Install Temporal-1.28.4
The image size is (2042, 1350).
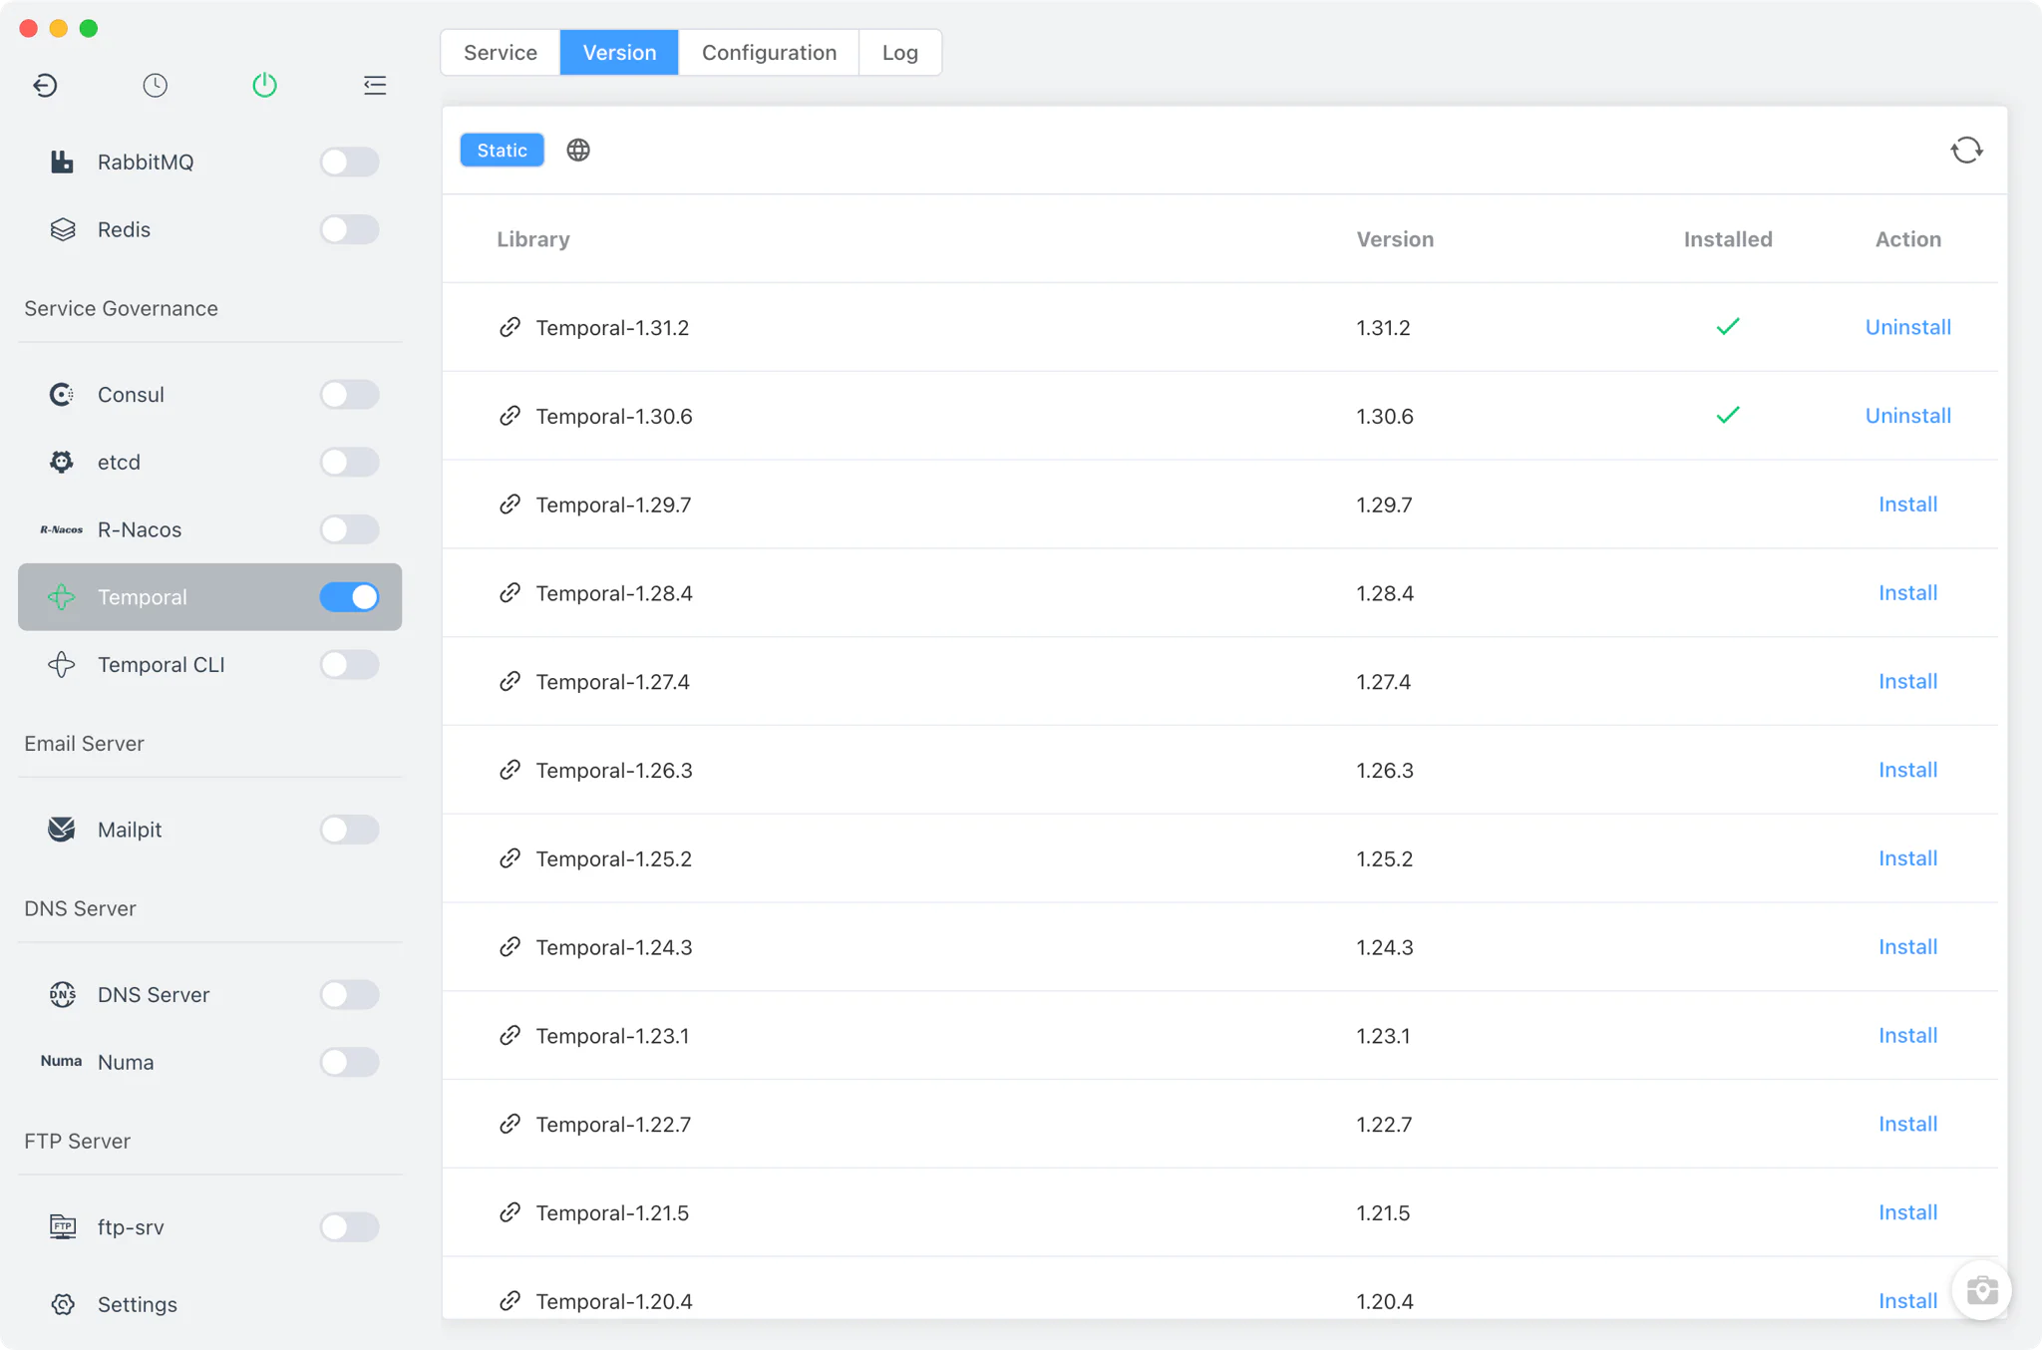[x=1907, y=593]
